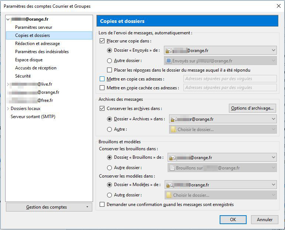Click folder icon beside Archives 'Choisir le dossier'
The height and width of the screenshot is (230, 285).
pyautogui.click(x=173, y=130)
